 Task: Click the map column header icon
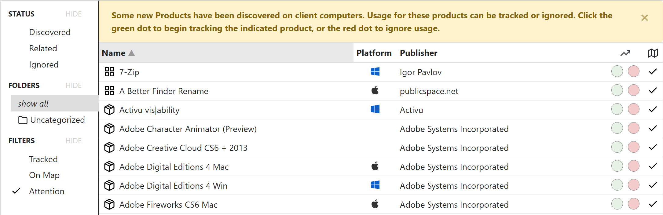[653, 53]
